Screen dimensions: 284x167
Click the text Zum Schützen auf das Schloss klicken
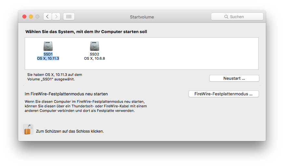(x=70, y=131)
